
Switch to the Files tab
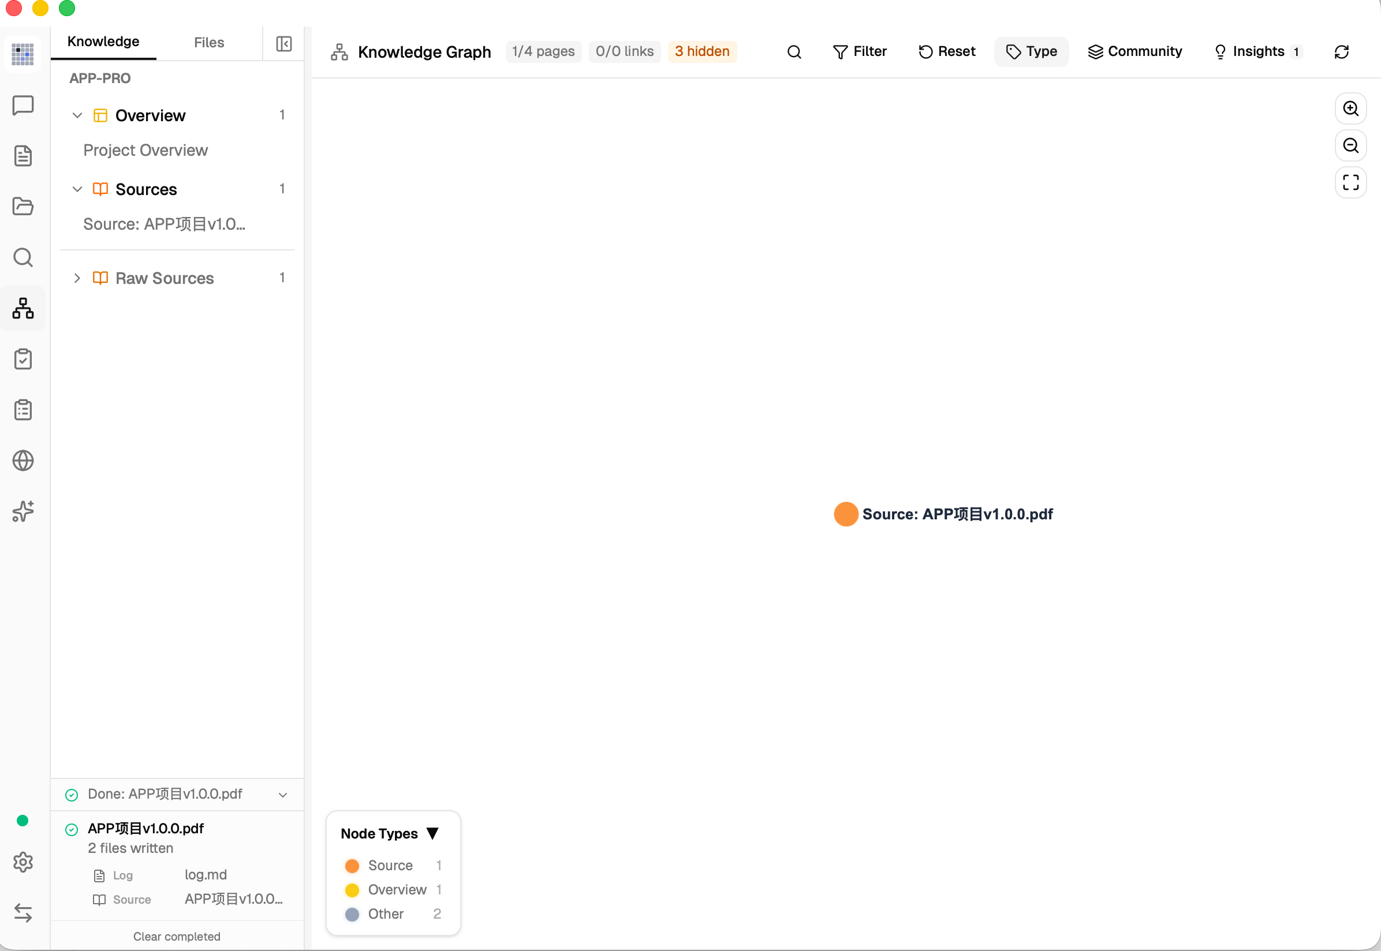(209, 42)
